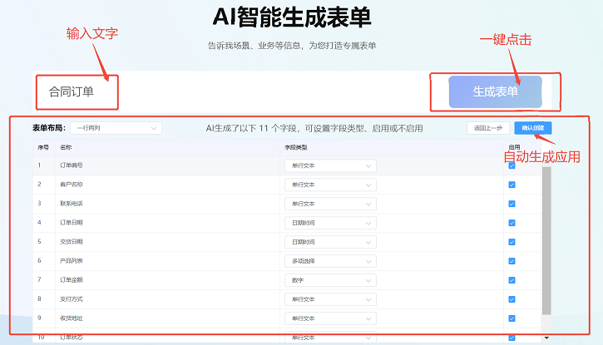Image resolution: width=603 pixels, height=345 pixels.
Task: Expand field type dropdown for 收货地址
Action: tap(329, 318)
